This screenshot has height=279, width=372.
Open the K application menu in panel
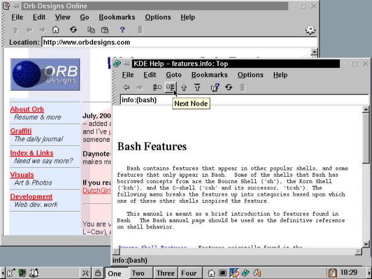[10, 273]
